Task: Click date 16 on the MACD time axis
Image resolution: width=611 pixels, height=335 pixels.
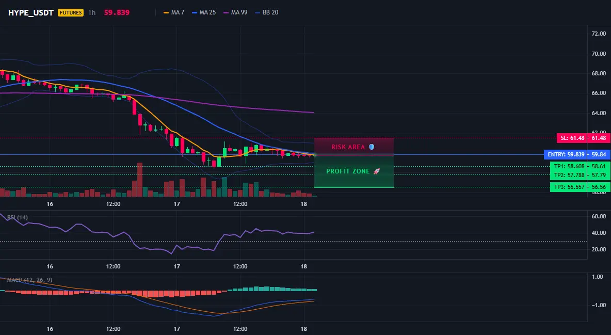Action: (50, 329)
